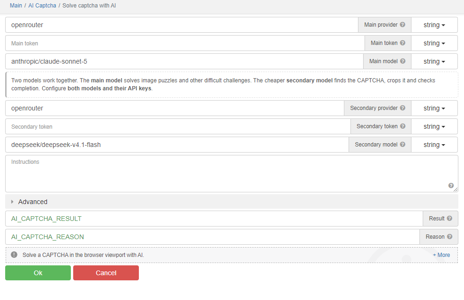Viewport: 464px width, 300px height.
Task: Click the Reason help icon
Action: click(x=449, y=237)
